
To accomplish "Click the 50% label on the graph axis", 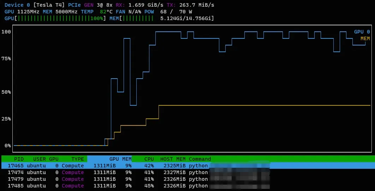I will point(6,92).
